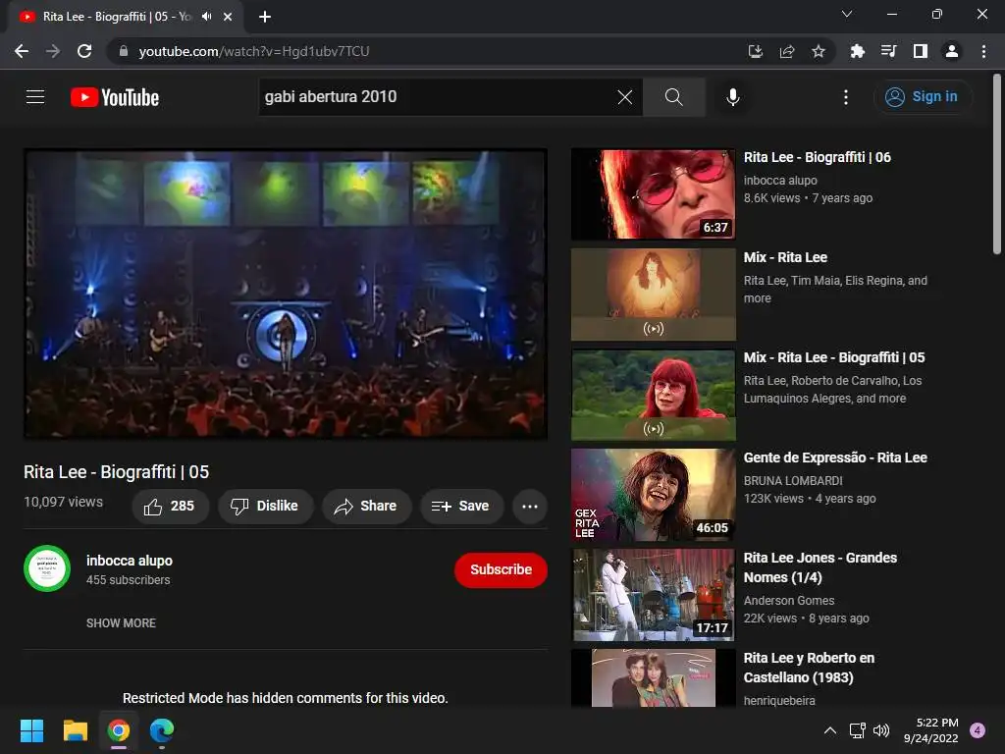The height and width of the screenshot is (754, 1005).
Task: Dislike the Rita Lee video
Action: [265, 507]
